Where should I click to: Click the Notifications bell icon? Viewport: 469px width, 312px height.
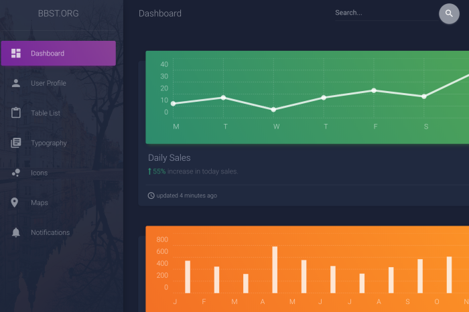(x=16, y=232)
